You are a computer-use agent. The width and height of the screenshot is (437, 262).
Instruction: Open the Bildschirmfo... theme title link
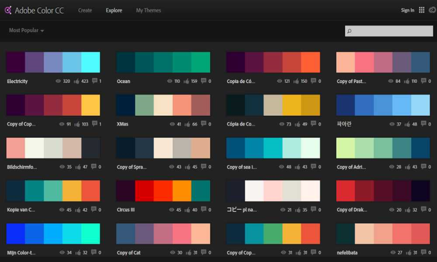22,167
